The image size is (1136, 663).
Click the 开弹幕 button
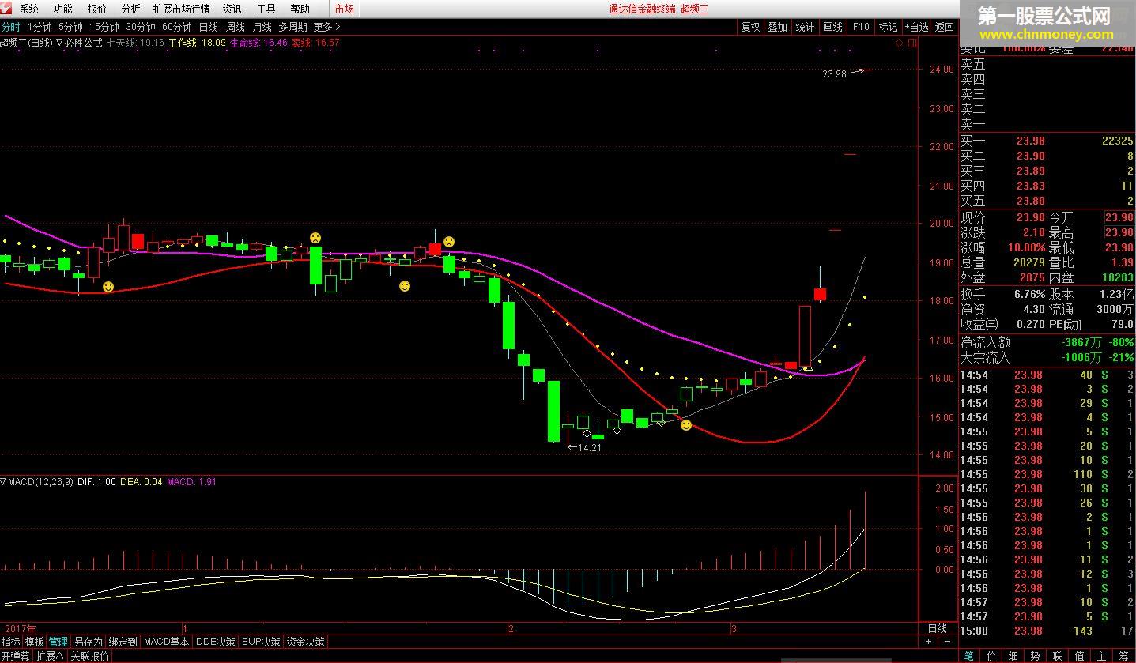pyautogui.click(x=16, y=656)
